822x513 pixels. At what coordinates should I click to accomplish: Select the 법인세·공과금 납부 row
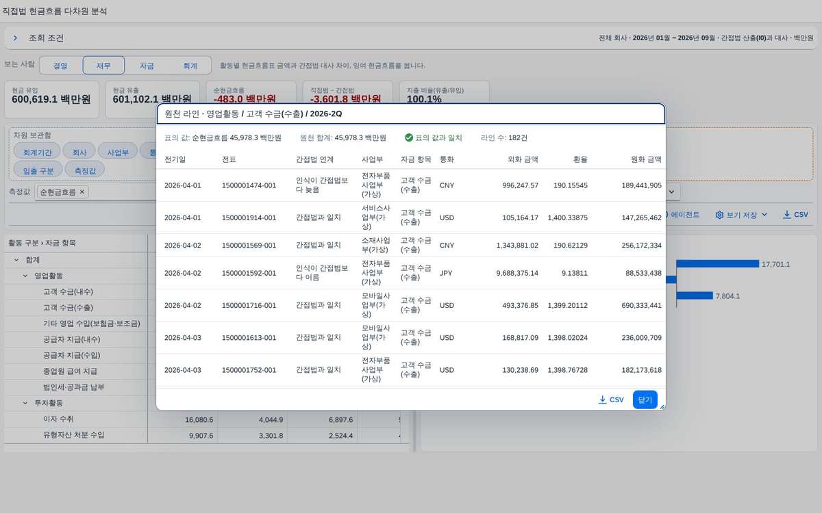(x=75, y=387)
